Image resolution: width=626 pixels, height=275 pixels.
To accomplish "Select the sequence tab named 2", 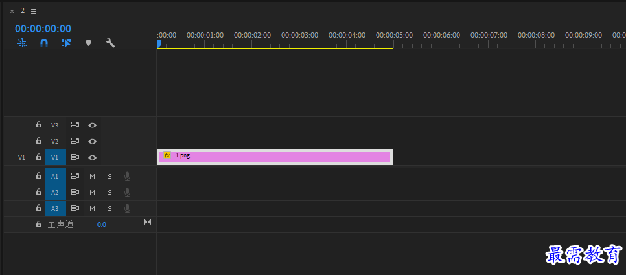I will 23,11.
